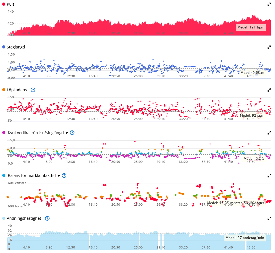
Task: Open the Kvot vertikal rörelse/steglängd metric dropdown
Action: (x=67, y=133)
